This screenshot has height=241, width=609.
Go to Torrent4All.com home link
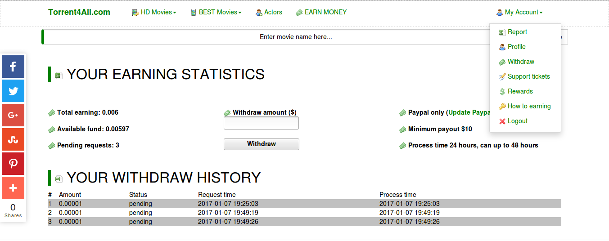(x=79, y=12)
